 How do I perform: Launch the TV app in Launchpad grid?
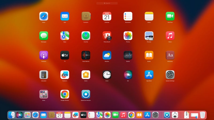65,55
